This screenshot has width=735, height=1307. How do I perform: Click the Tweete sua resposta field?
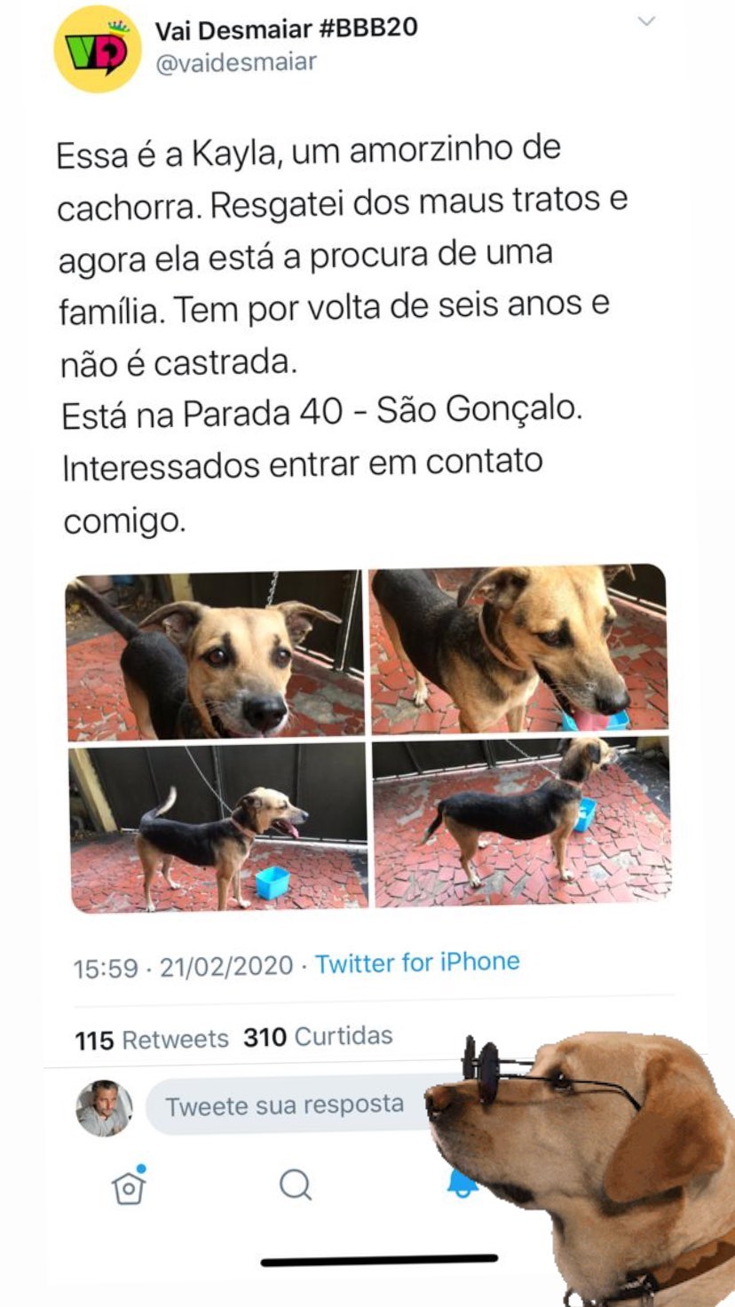(x=293, y=1106)
